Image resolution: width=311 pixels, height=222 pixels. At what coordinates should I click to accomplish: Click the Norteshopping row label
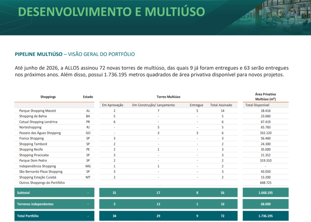click(x=30, y=127)
